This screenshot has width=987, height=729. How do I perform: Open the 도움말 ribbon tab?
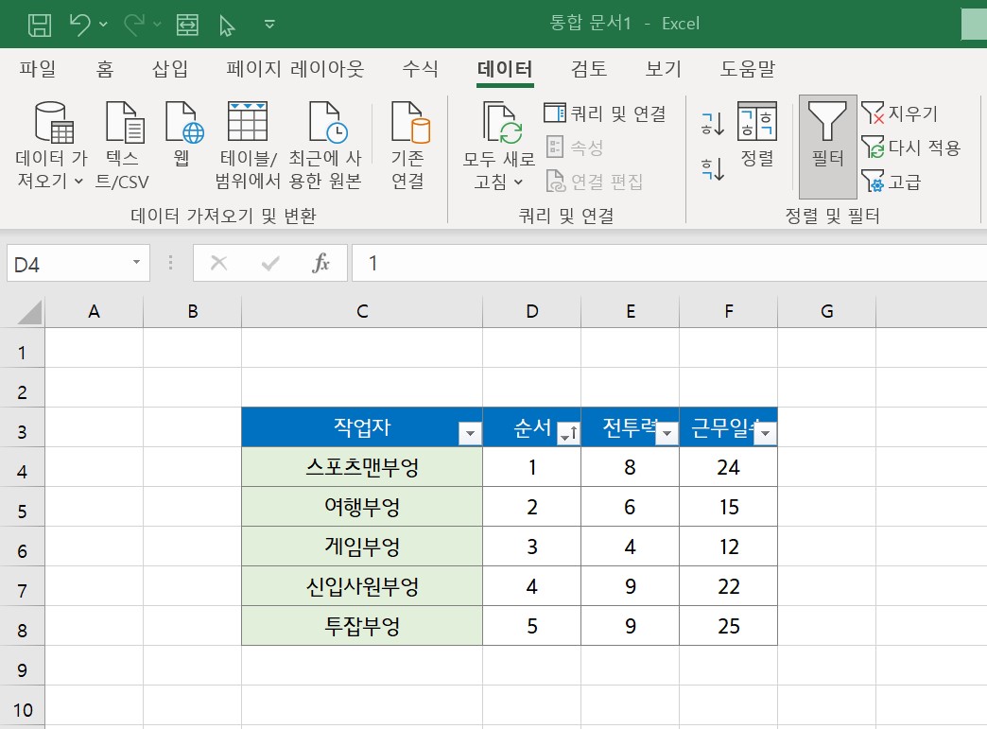pyautogui.click(x=747, y=68)
